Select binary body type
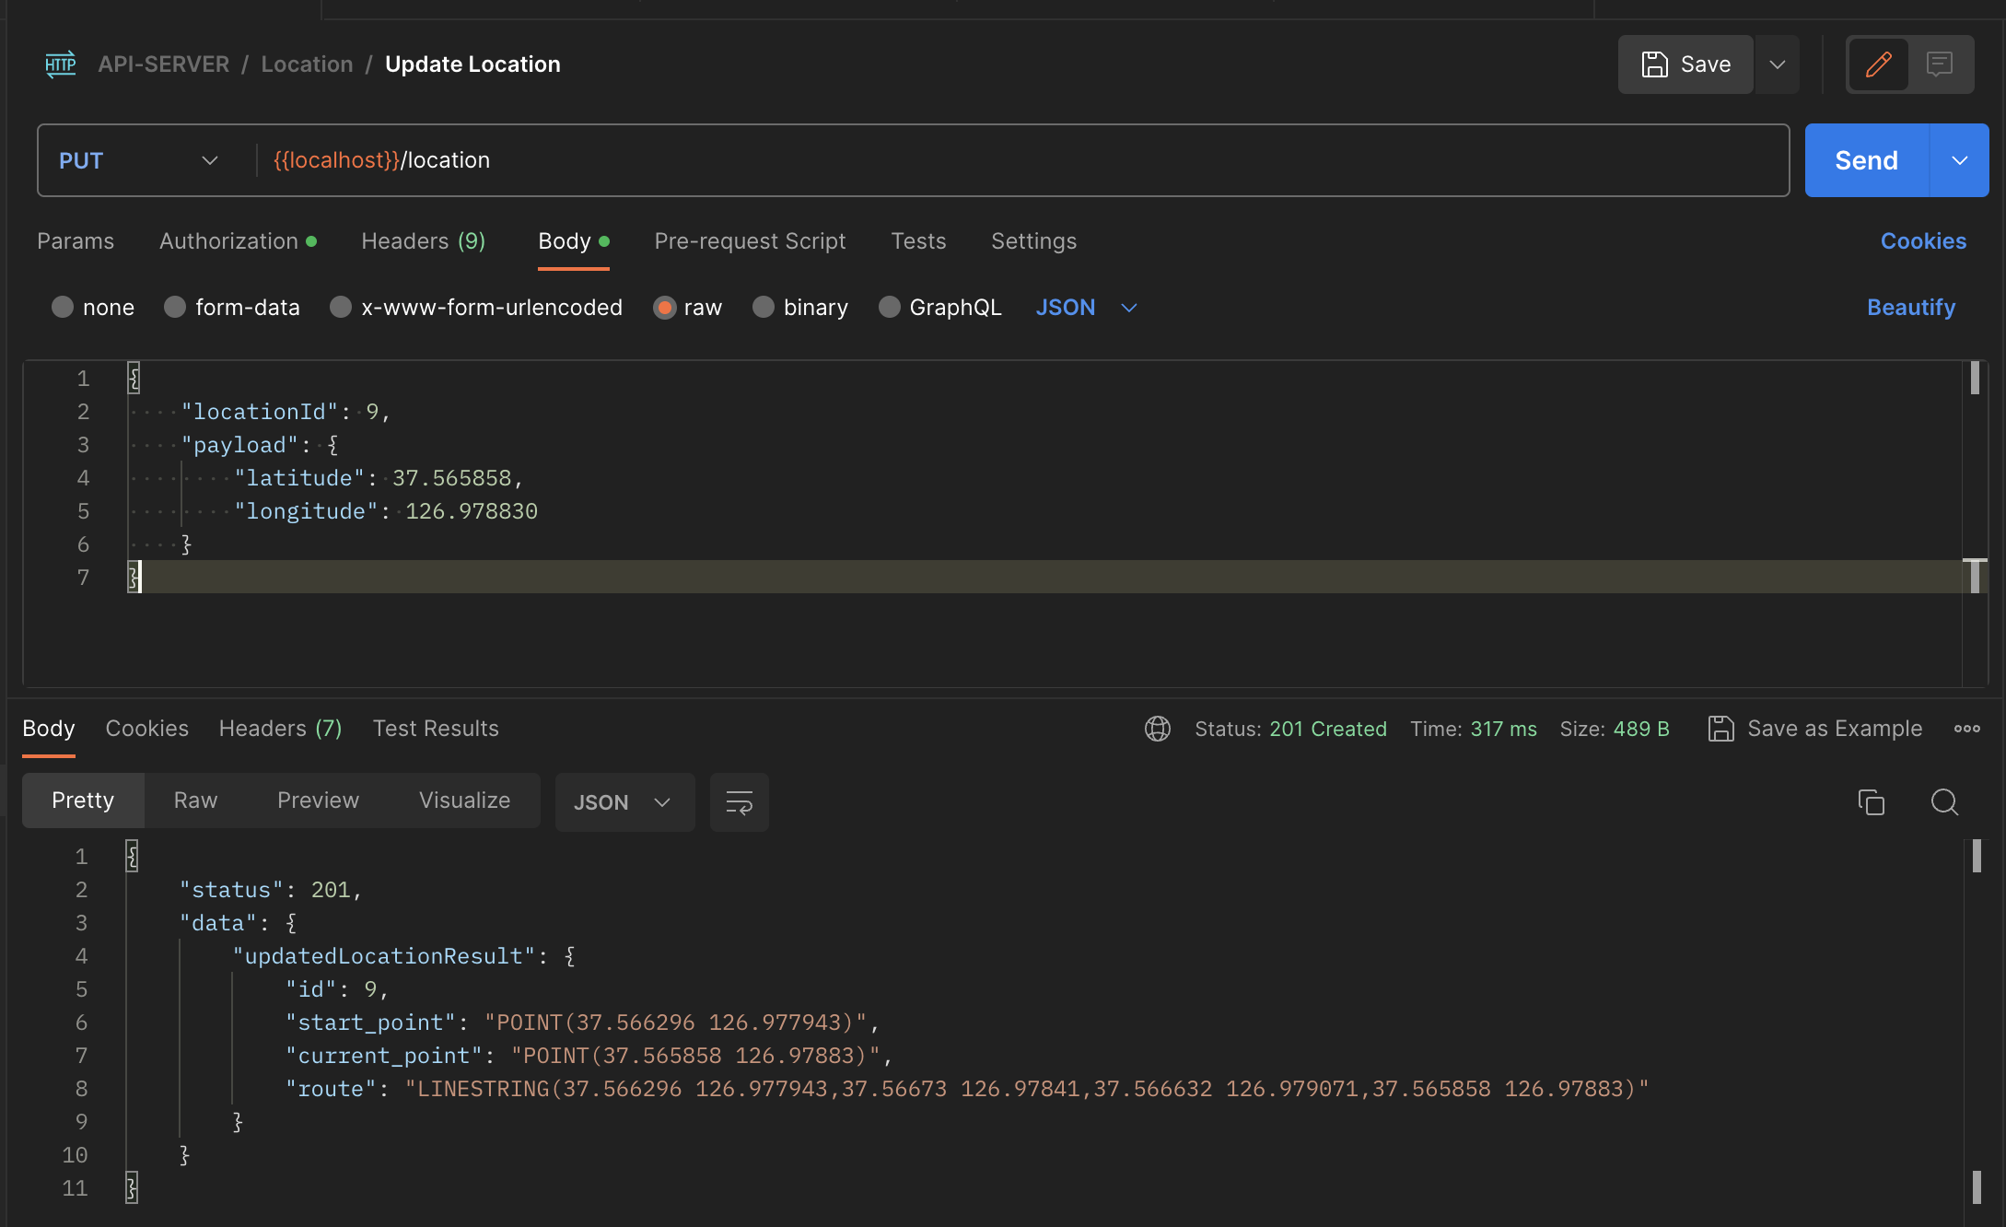The height and width of the screenshot is (1227, 2006). [x=764, y=307]
